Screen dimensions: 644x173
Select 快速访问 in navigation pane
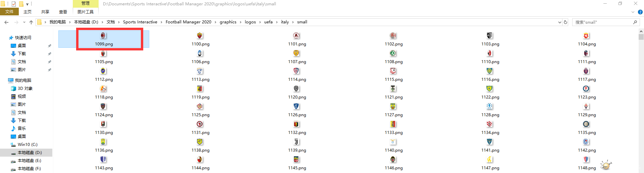coord(23,38)
